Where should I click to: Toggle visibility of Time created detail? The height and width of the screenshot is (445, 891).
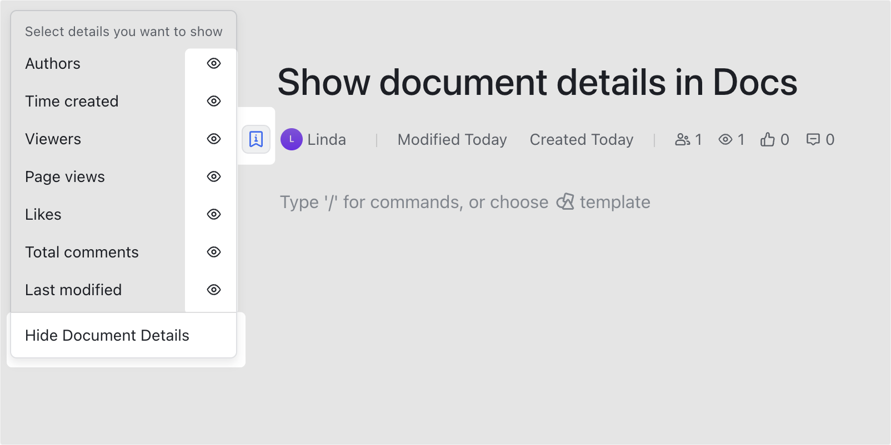(x=214, y=101)
